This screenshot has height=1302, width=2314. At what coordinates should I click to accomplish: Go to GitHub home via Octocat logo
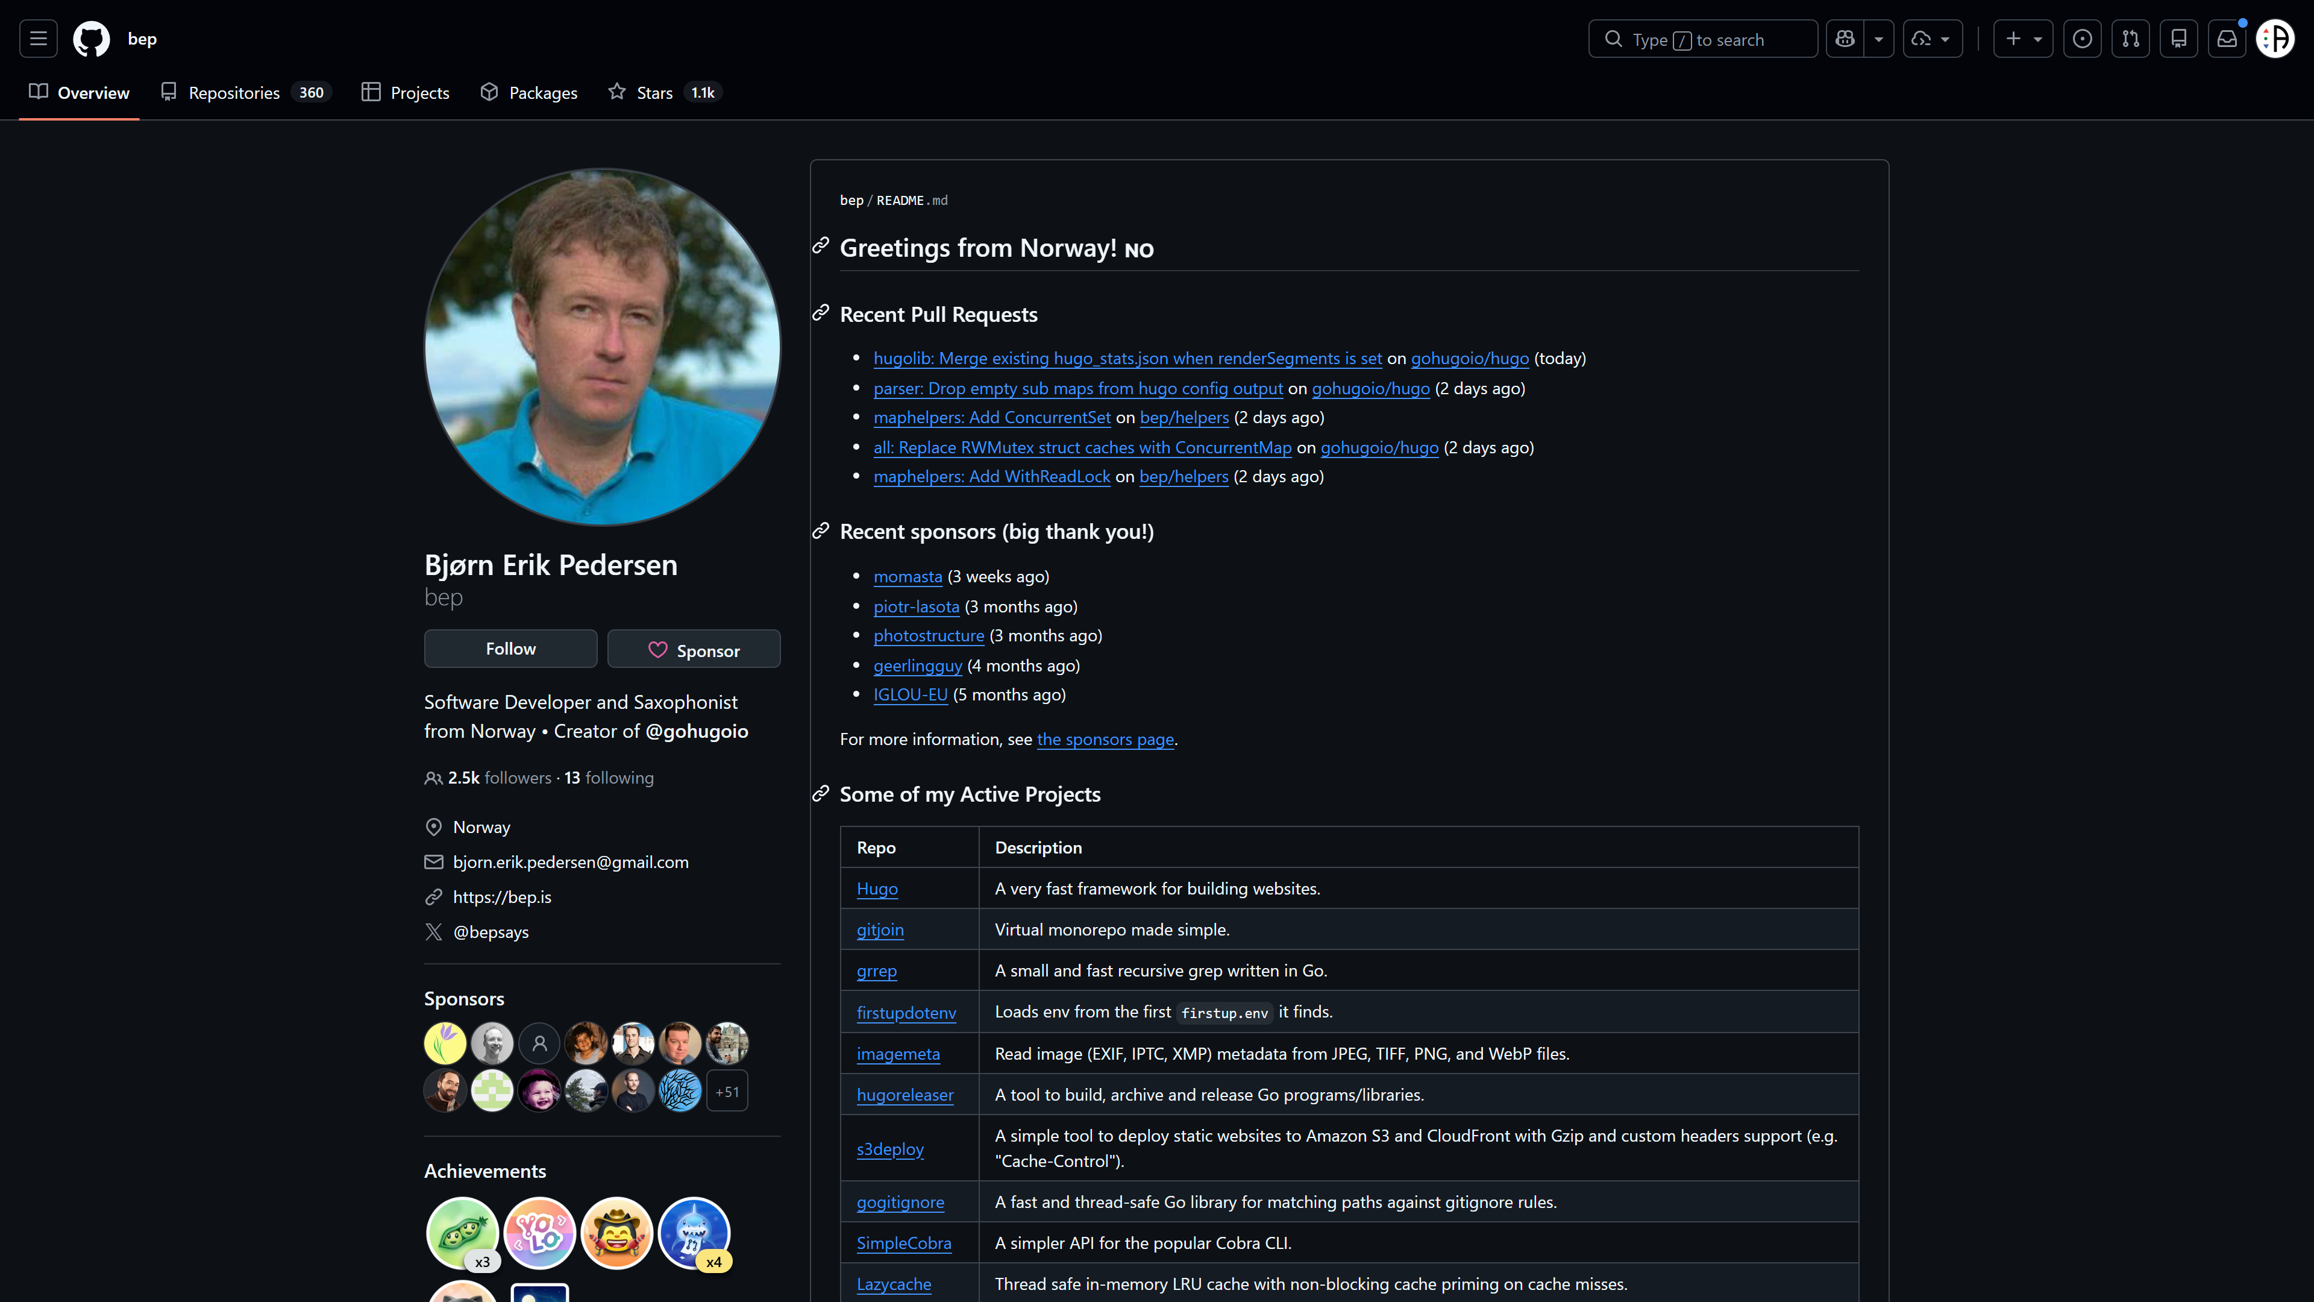[x=91, y=39]
